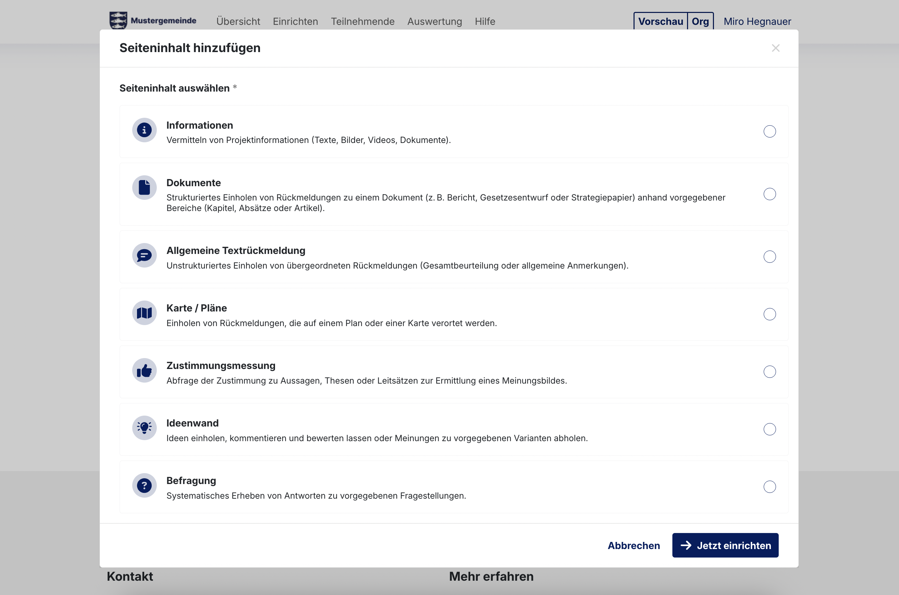Click the Zustimmungsmessung thumbs-up icon

click(144, 370)
